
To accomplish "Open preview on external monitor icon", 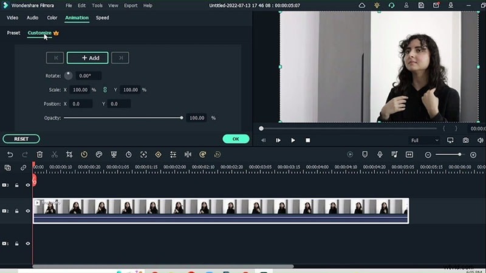I will (450, 140).
